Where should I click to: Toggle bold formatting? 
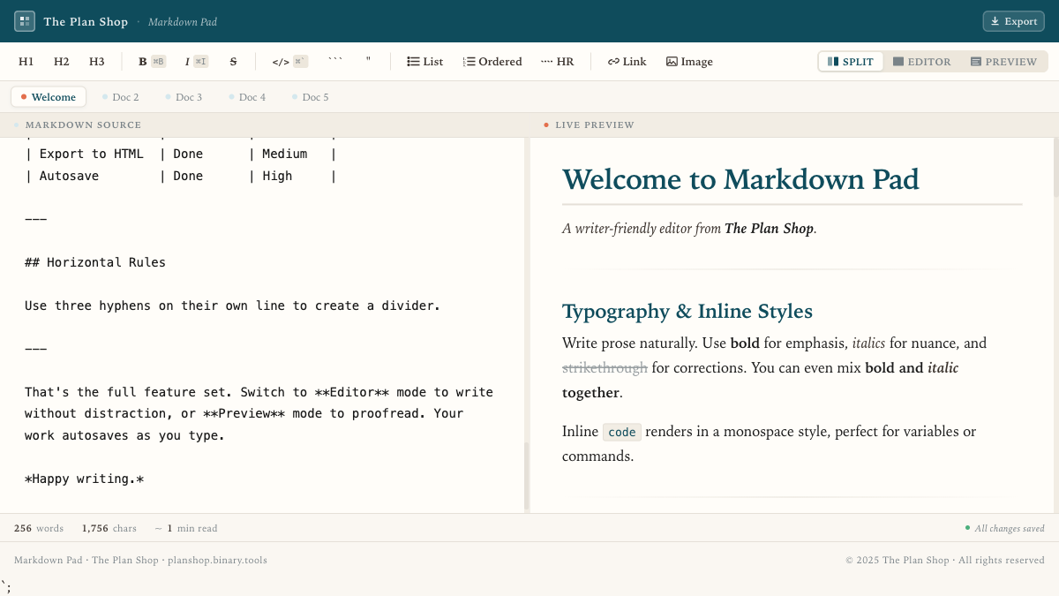click(x=152, y=62)
